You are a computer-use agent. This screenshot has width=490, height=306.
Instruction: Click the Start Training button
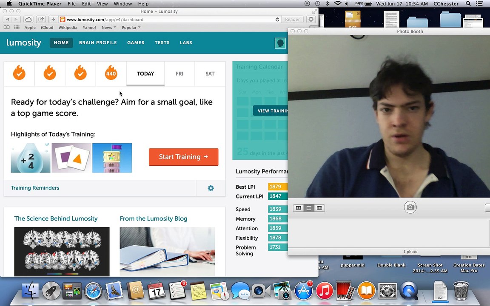point(183,157)
